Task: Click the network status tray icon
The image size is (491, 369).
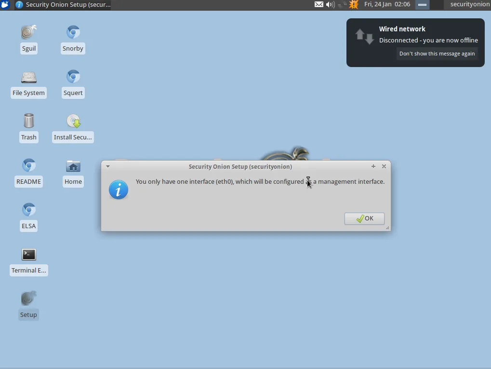Action: click(342, 4)
